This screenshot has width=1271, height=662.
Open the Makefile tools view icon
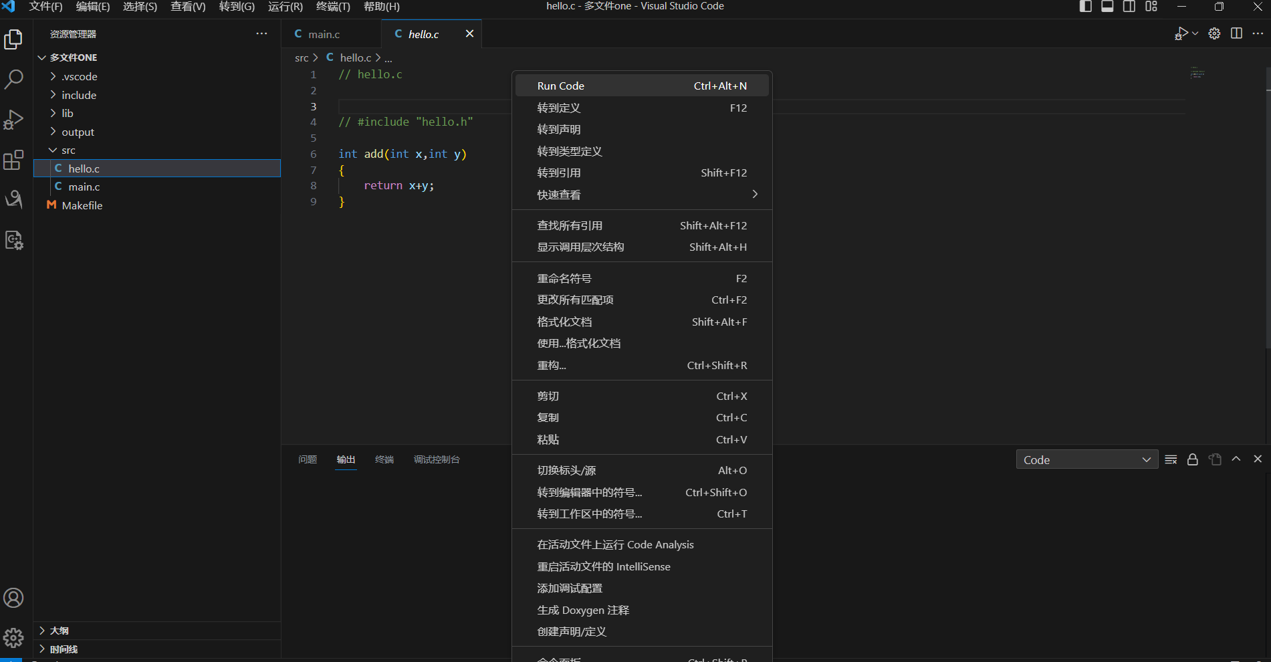pyautogui.click(x=13, y=199)
